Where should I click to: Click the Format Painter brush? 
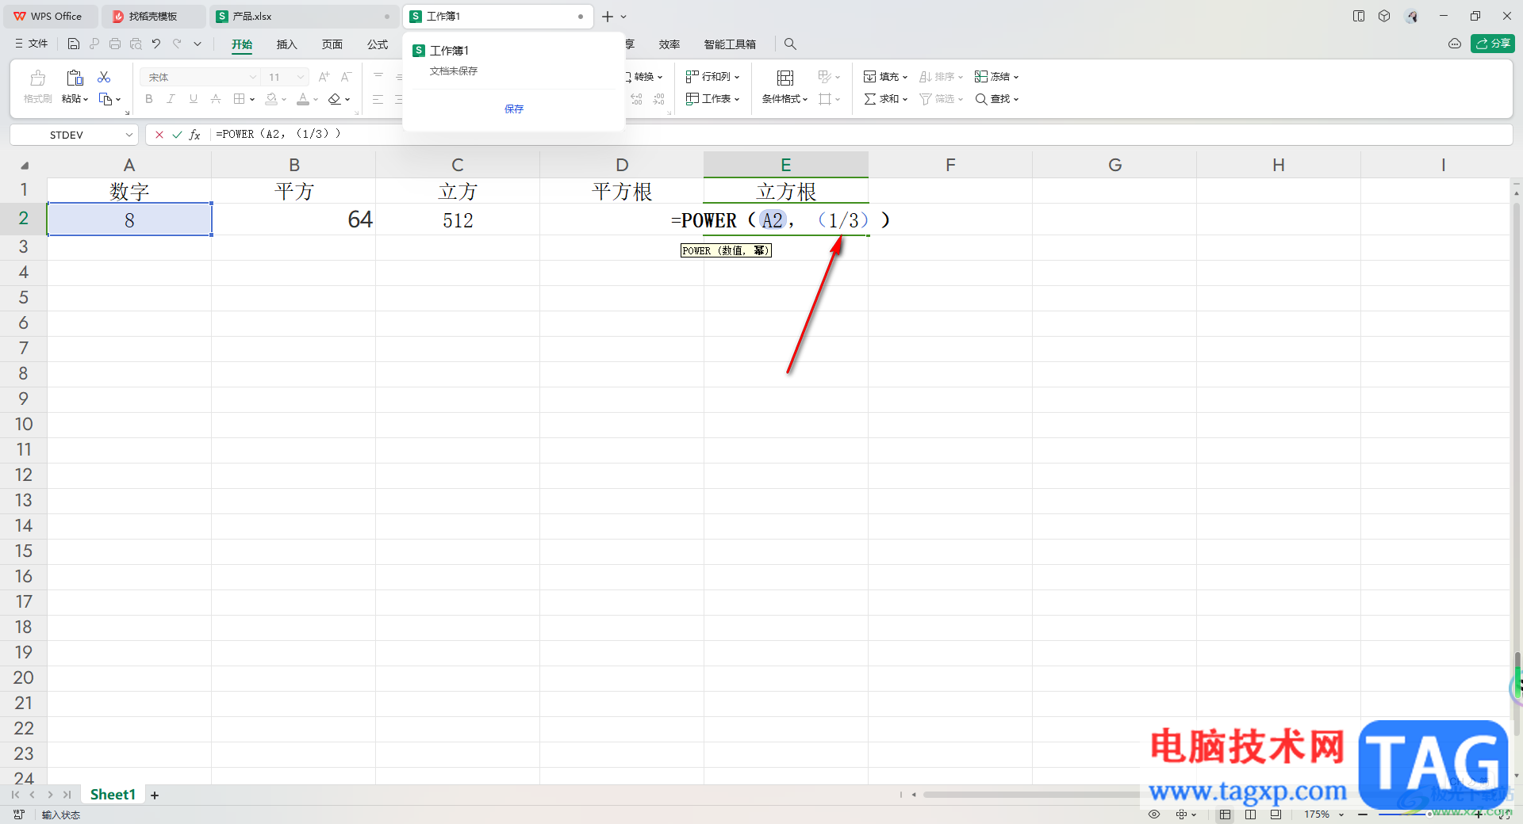click(37, 78)
